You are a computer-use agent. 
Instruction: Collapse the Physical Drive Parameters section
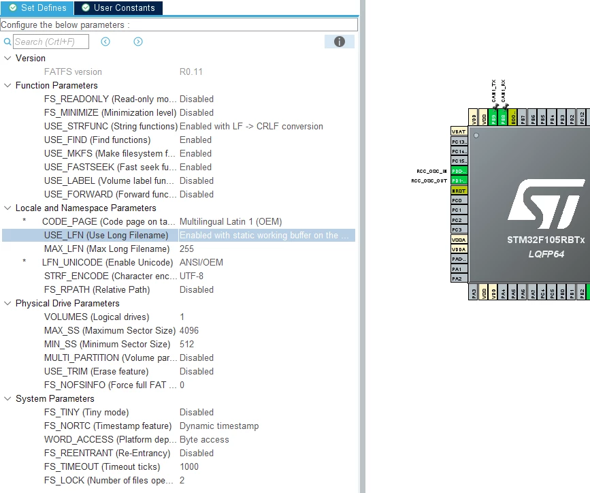point(7,303)
